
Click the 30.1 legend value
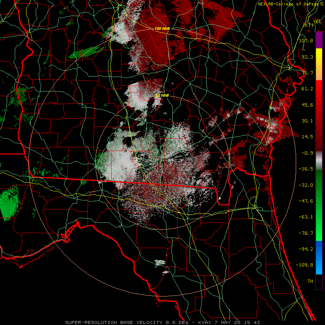pyautogui.click(x=307, y=121)
